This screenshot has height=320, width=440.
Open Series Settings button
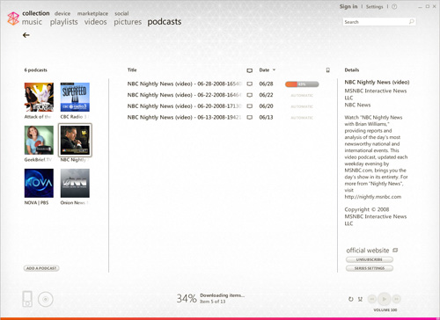point(370,268)
